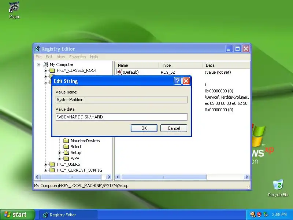Image resolution: width=293 pixels, height=220 pixels.
Task: Select the Select key folder icon
Action: (66, 146)
